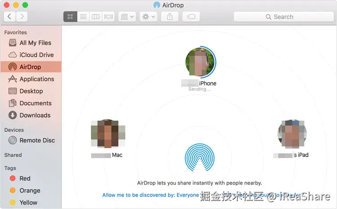Open the gear Action menu

[x=149, y=17]
